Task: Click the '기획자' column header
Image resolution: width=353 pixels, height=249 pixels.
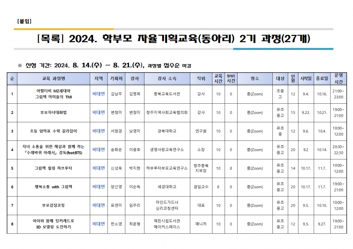Action: (116, 79)
